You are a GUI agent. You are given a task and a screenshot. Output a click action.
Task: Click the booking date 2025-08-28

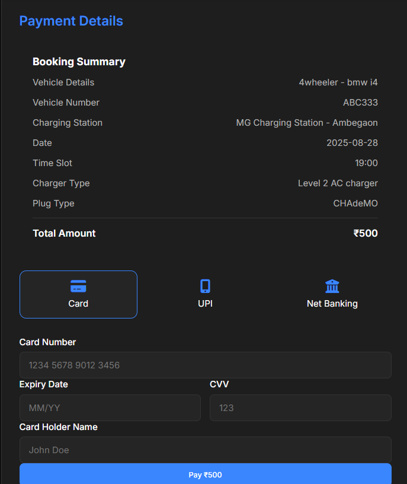click(x=352, y=143)
